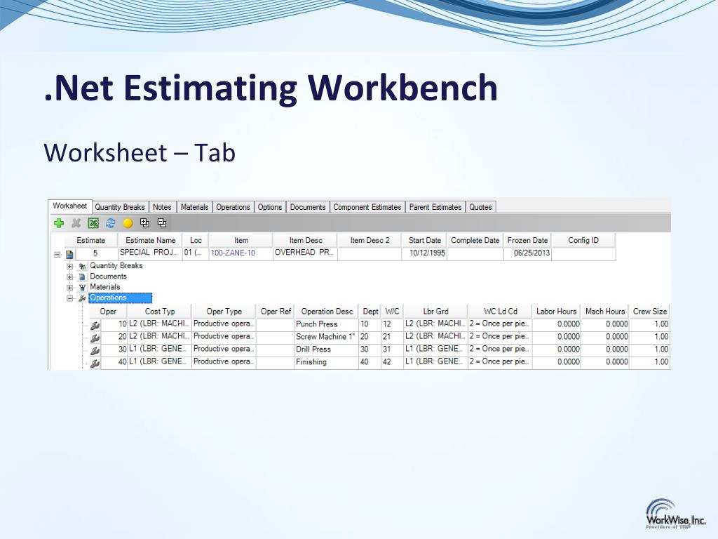The image size is (718, 539).
Task: Click the Start Date column header
Action: [x=425, y=240]
